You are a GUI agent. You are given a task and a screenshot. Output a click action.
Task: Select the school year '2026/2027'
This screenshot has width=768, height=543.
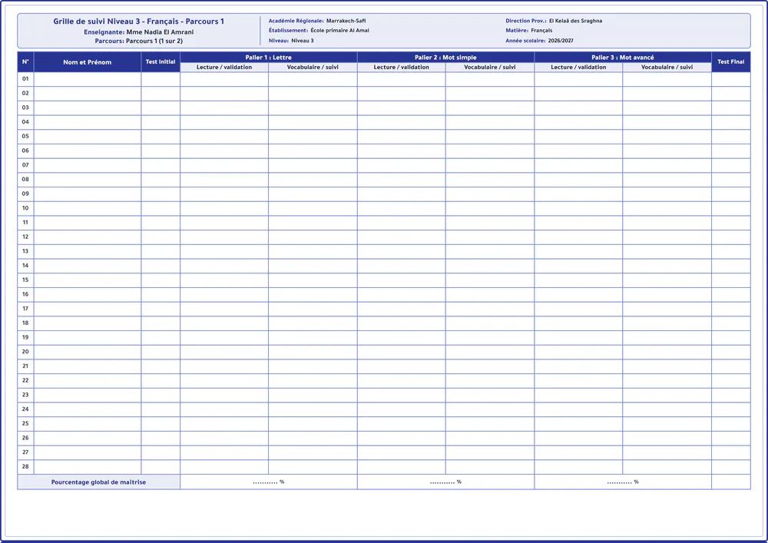point(561,41)
